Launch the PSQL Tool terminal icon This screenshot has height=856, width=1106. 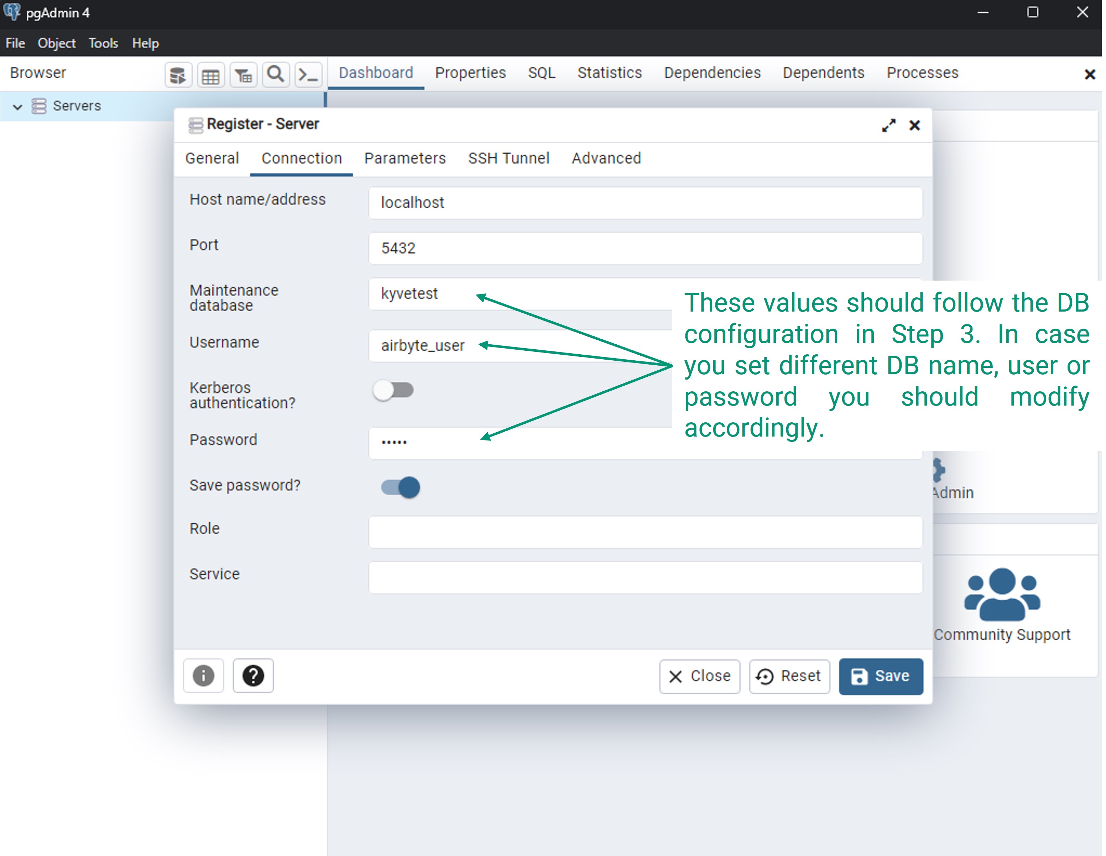click(x=308, y=75)
